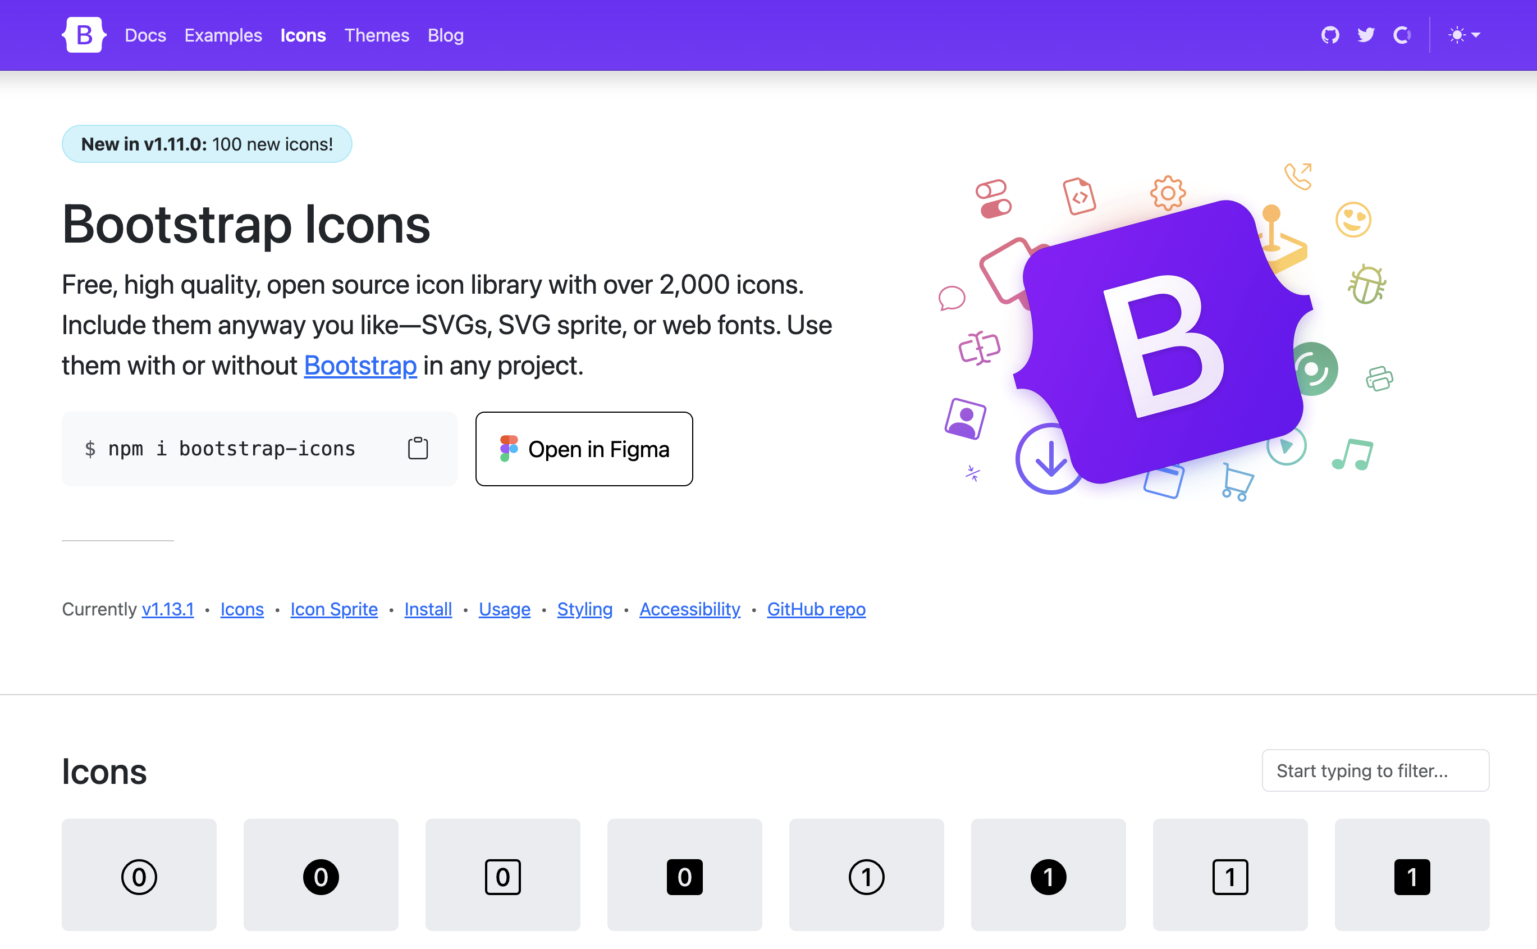Image resolution: width=1537 pixels, height=949 pixels.
Task: Select the 0-circle outline icon tile
Action: click(x=139, y=875)
